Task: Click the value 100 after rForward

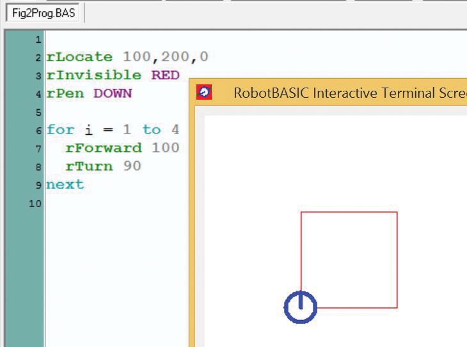Action: click(166, 148)
